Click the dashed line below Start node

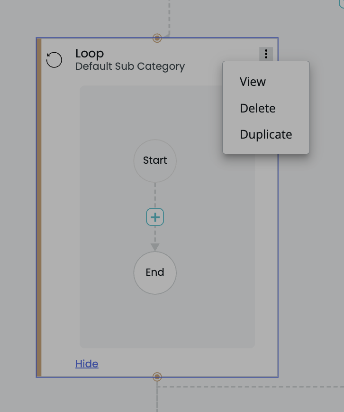click(x=155, y=196)
